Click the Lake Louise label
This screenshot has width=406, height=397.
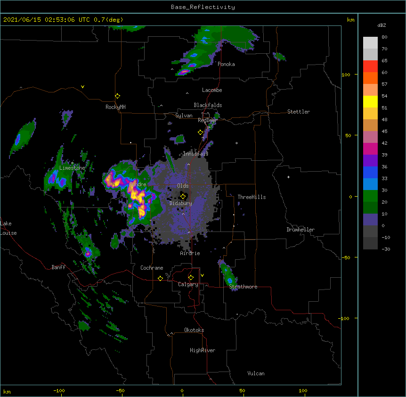8,228
